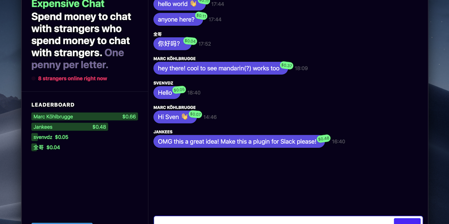This screenshot has width=449, height=224.
Task: Click the $0.37 badge on the mandarin message
Action: [x=286, y=66]
